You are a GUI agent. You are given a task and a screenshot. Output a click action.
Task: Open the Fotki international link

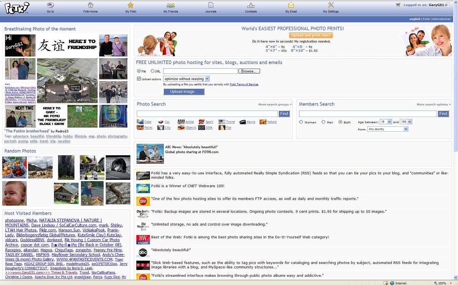coord(436,19)
